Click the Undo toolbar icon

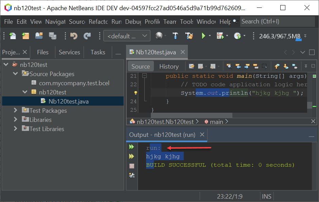74,36
